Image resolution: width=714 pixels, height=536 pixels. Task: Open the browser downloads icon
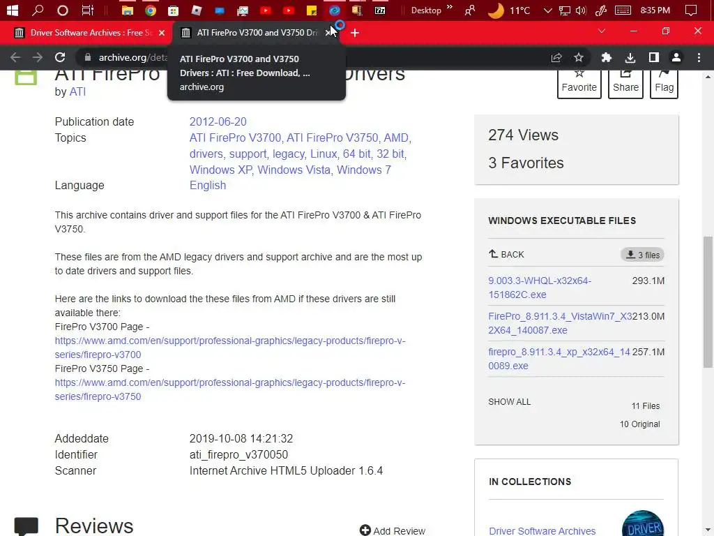[630, 57]
